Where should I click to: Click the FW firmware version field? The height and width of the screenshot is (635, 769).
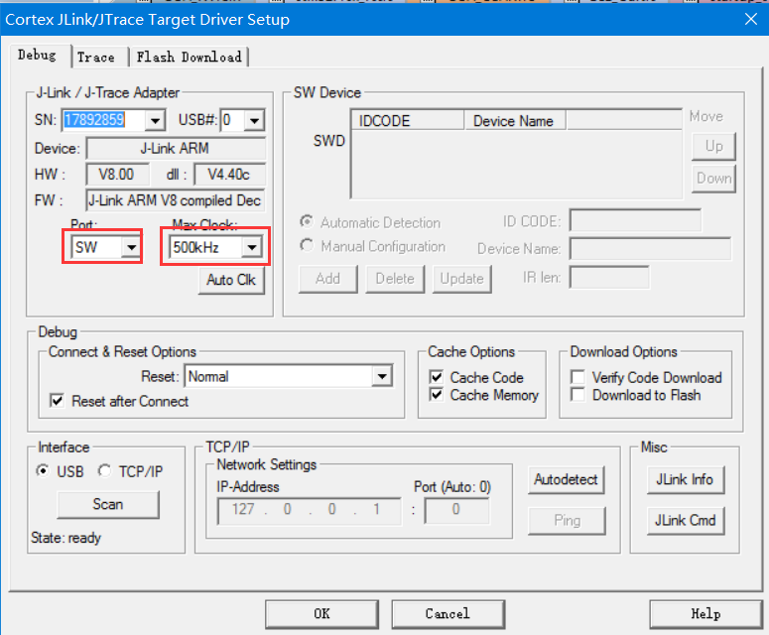[176, 200]
